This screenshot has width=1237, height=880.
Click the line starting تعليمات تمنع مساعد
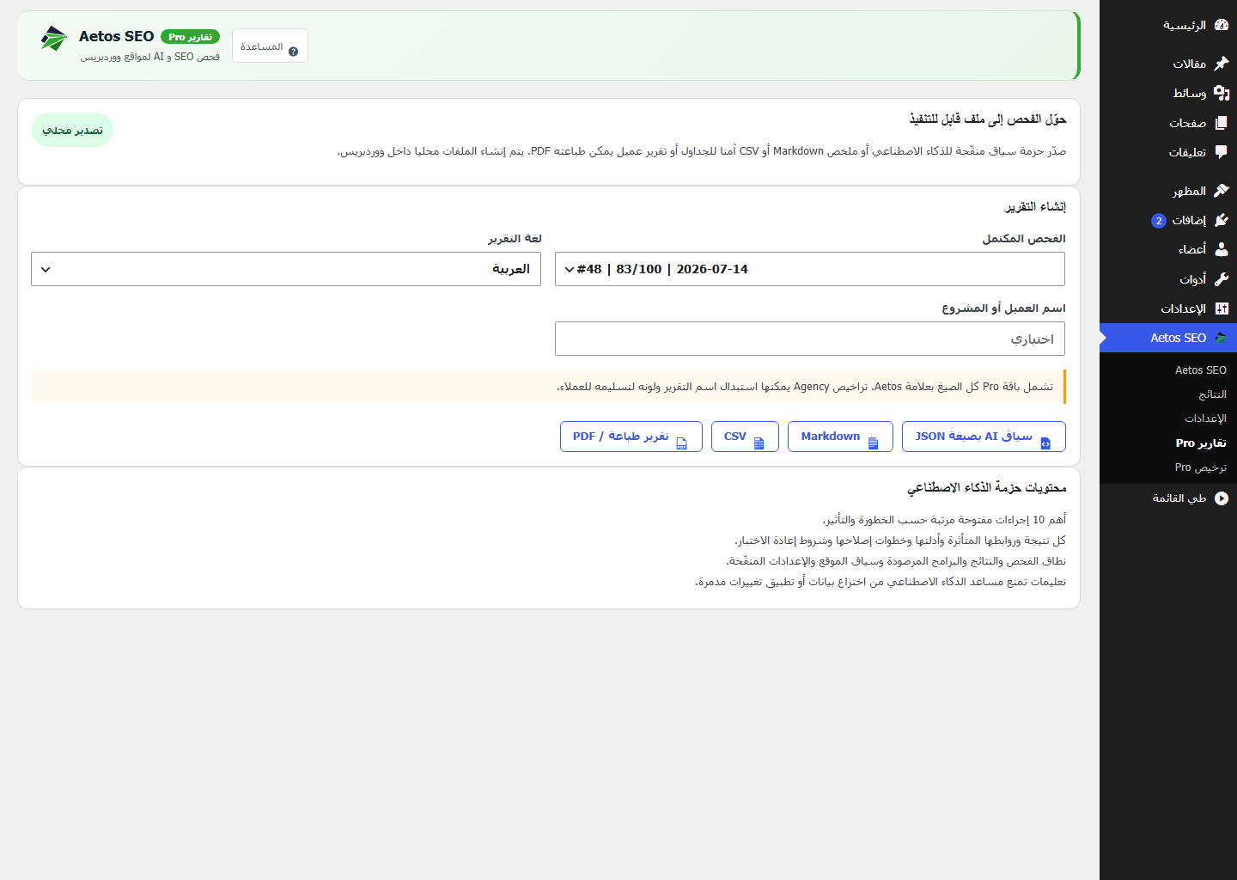[881, 582]
